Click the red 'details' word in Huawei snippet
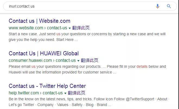 tap(142, 66)
